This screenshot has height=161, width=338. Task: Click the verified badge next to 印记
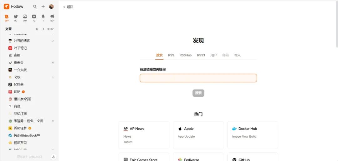tap(23, 92)
